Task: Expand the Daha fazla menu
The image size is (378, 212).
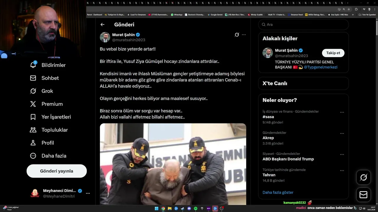Action: click(48, 156)
